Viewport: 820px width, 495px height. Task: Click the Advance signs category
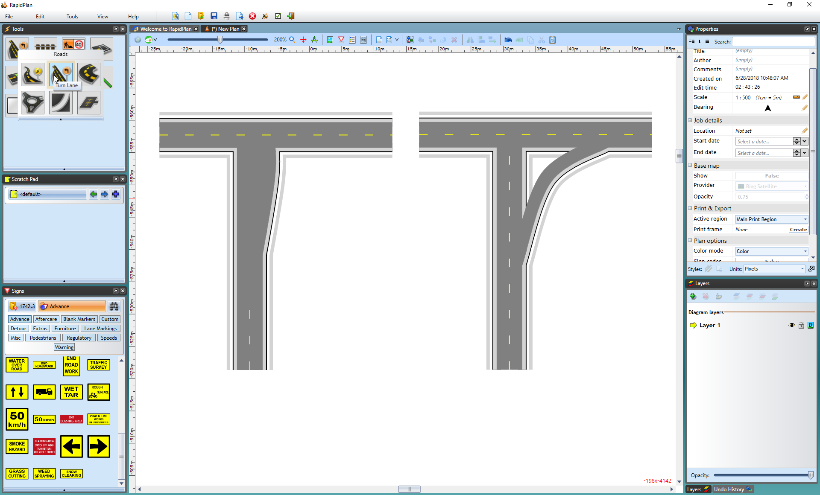pos(19,319)
